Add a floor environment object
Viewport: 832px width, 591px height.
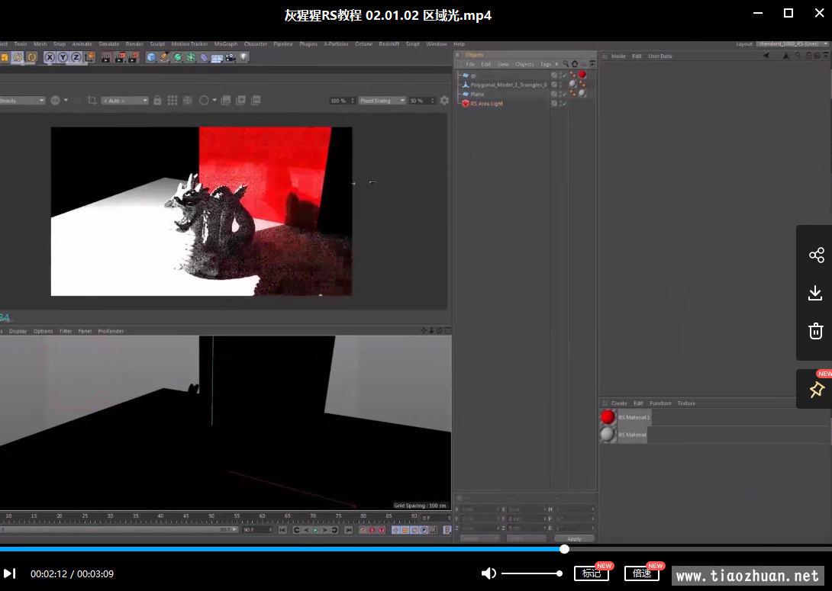pyautogui.click(x=217, y=57)
